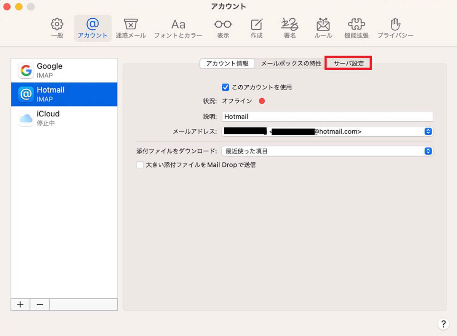The image size is (457, 336).
Task: Open the プライバシー privacy preferences
Action: [395, 29]
